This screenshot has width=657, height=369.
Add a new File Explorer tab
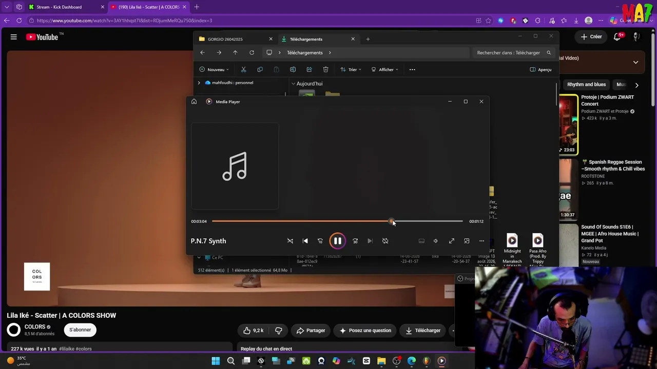point(368,39)
